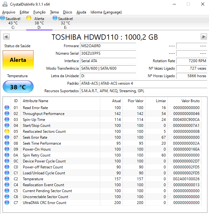Open the Editar menu
209x214 pixels.
tap(24, 12)
